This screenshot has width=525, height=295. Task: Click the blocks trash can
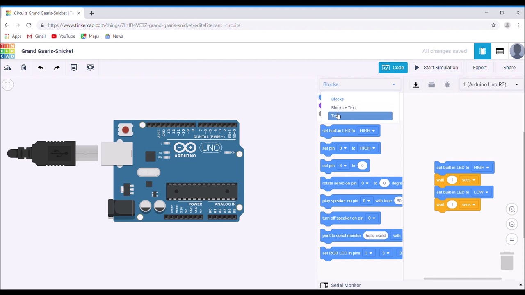coord(507,261)
